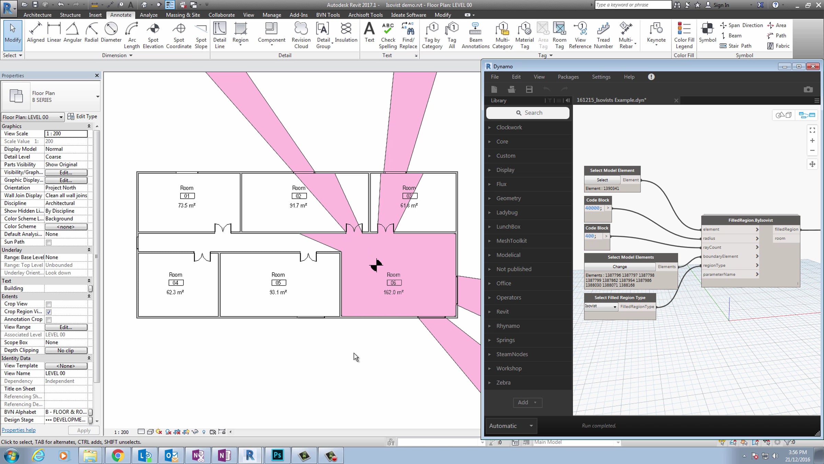824x464 pixels.
Task: Toggle the Annotation Crop checkbox
Action: click(49, 320)
